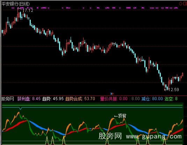
Task: Select the 获利盘: 8.45 indicator value
Action: [29, 99]
